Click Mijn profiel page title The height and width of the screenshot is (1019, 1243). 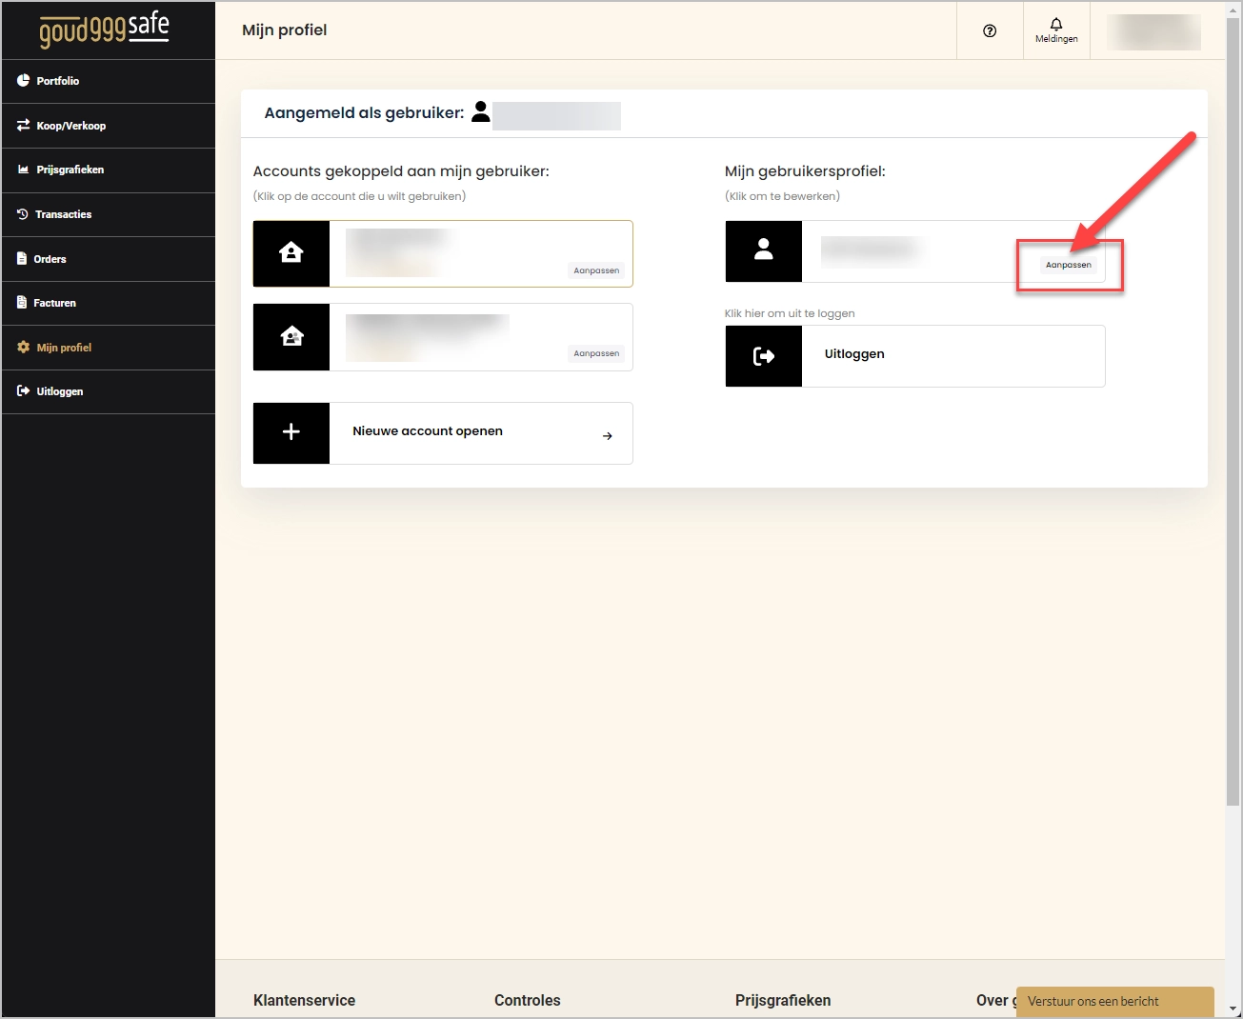click(x=285, y=30)
